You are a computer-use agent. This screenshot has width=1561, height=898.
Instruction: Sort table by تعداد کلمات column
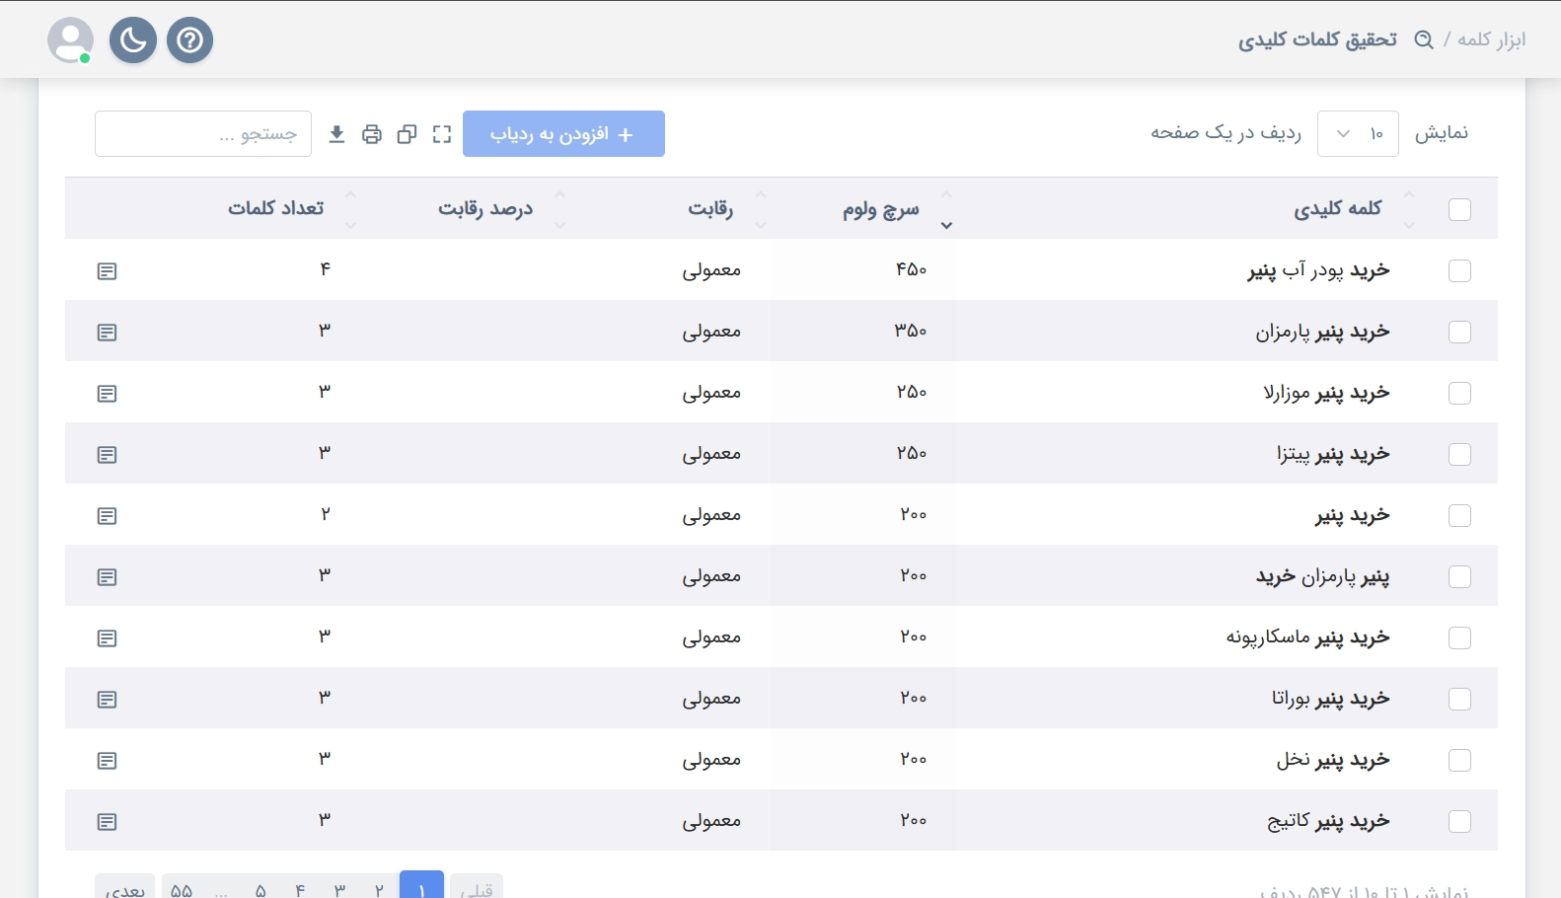(x=276, y=209)
